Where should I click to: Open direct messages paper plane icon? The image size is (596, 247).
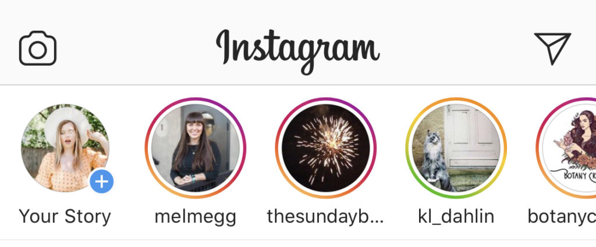tap(552, 48)
